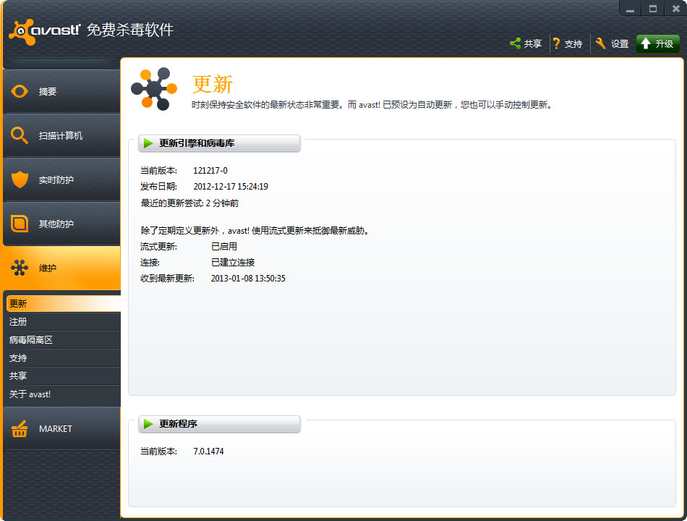Click the eye icon next to 摘要
Viewport: 687px width, 521px height.
(x=20, y=91)
